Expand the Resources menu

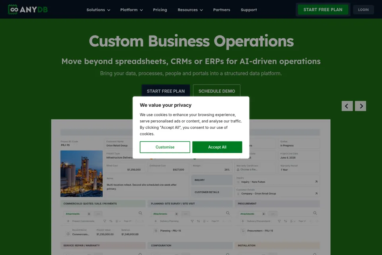[190, 10]
